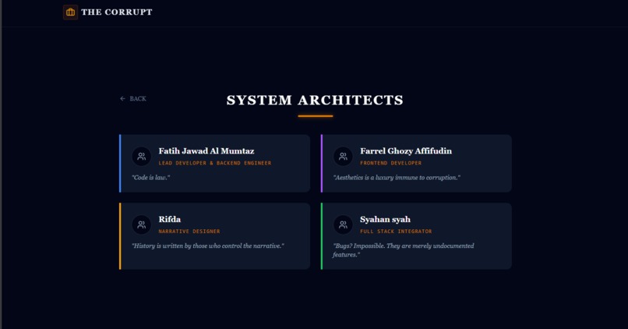Click the back arrow icon
Screen dimensions: 628x329
click(x=122, y=98)
